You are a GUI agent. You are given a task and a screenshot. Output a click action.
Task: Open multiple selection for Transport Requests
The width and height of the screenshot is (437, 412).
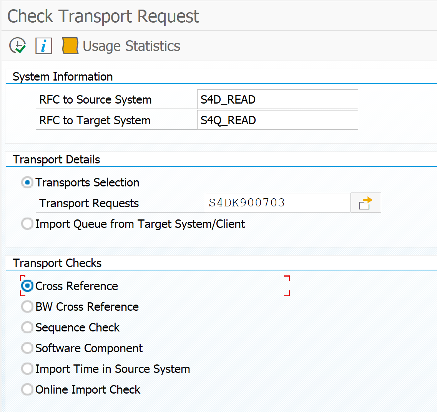[366, 203]
